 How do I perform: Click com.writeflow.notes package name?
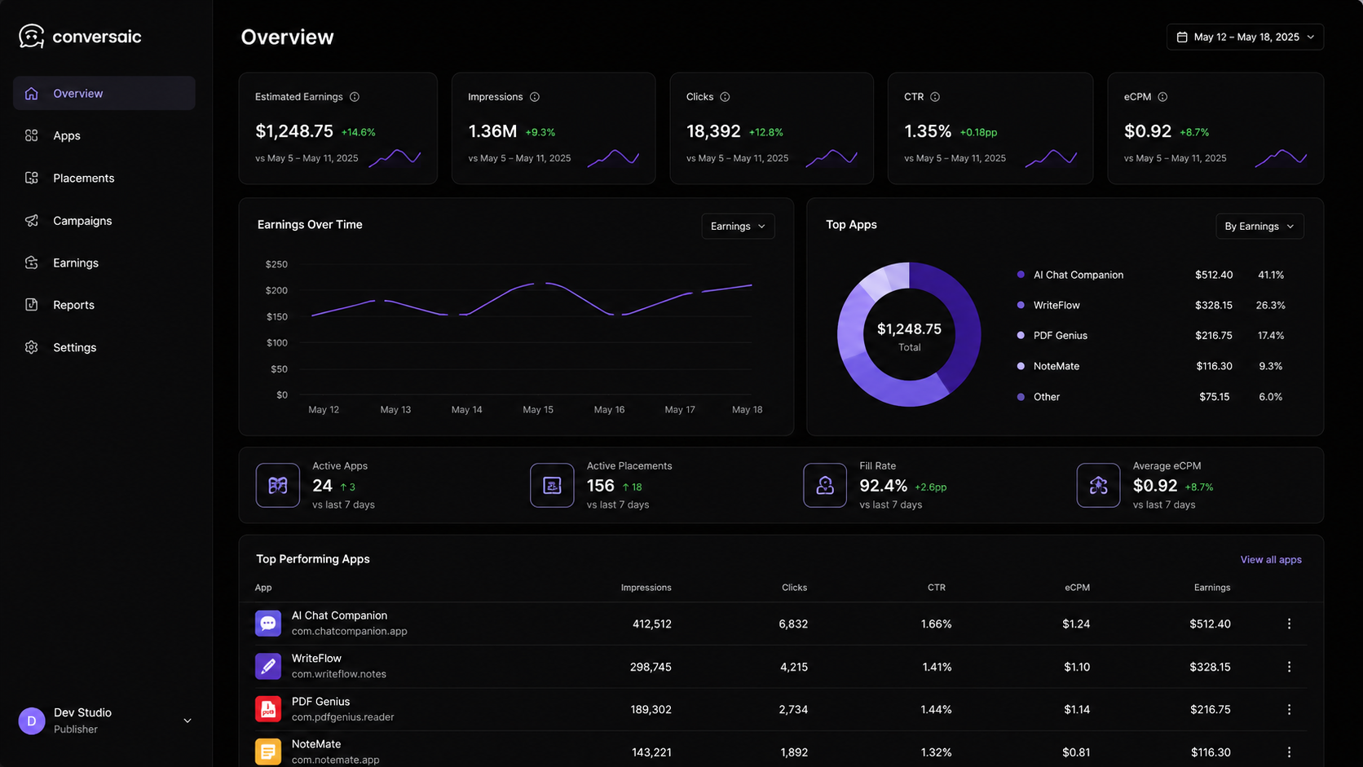pyautogui.click(x=339, y=674)
